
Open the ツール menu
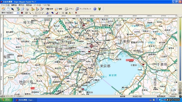click(37, 5)
